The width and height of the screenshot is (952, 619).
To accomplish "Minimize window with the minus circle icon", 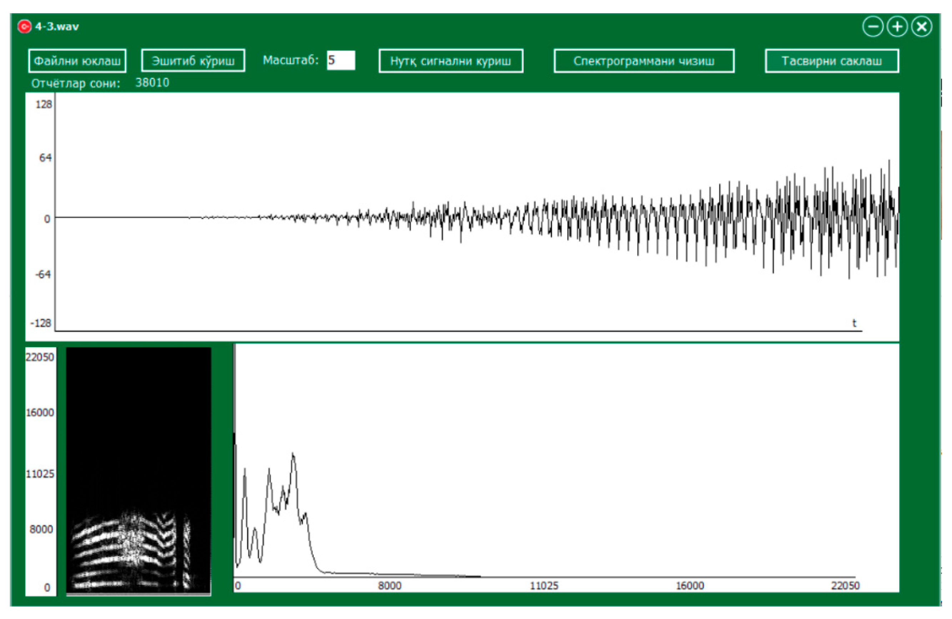I will [x=872, y=27].
